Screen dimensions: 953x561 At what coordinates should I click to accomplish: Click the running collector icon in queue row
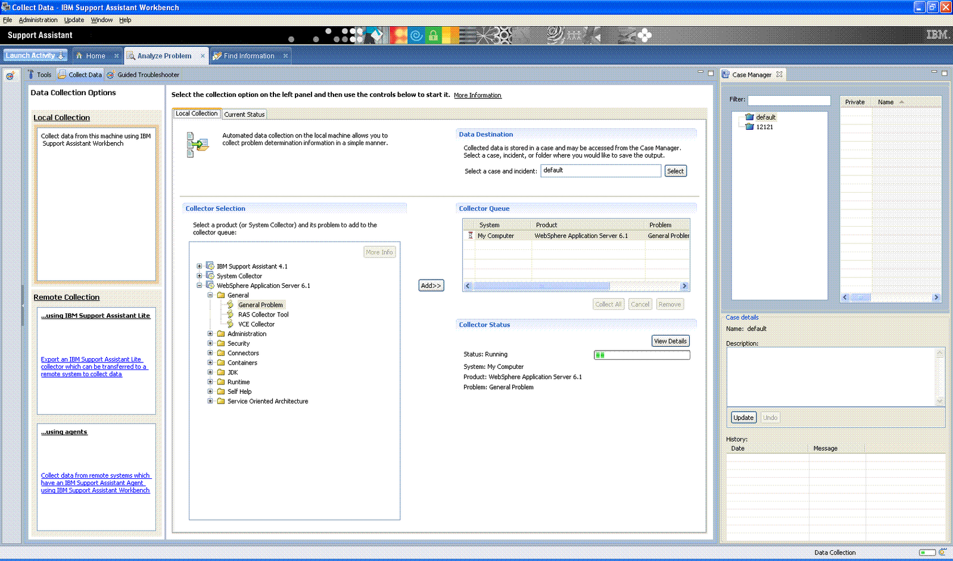point(471,236)
